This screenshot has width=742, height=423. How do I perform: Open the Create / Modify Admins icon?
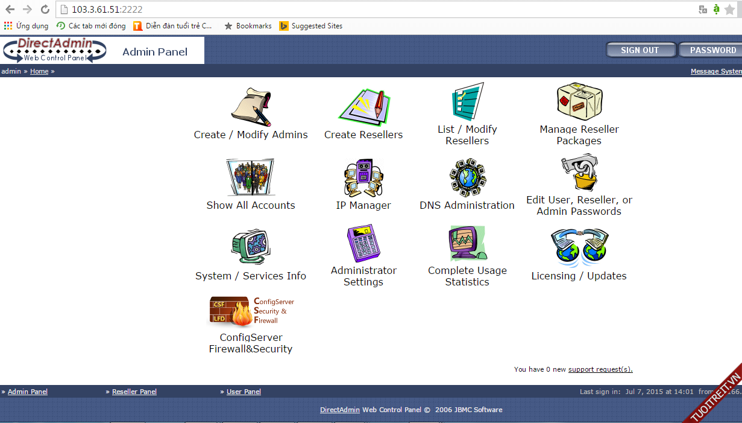pyautogui.click(x=251, y=107)
